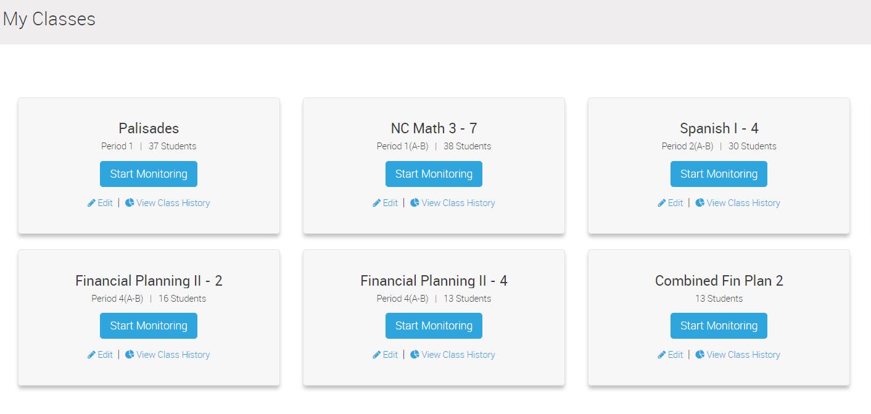This screenshot has width=871, height=414.
Task: Start Monitoring Combined Fin Plan 2
Action: (719, 326)
